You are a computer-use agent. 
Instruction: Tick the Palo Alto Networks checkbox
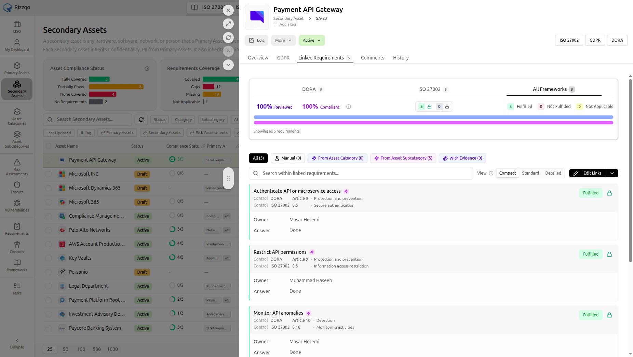point(49,230)
